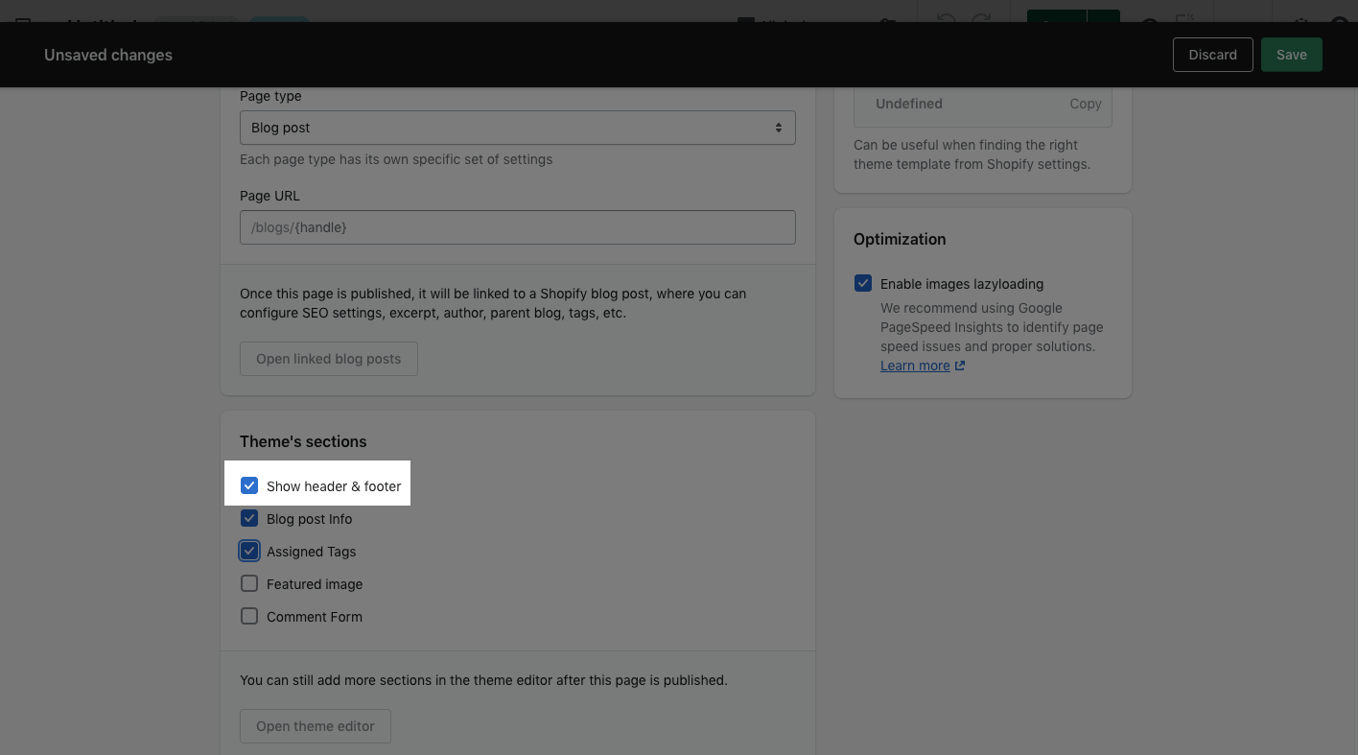The height and width of the screenshot is (755, 1358).
Task: Click the Theme's sections heading
Action: tap(303, 441)
